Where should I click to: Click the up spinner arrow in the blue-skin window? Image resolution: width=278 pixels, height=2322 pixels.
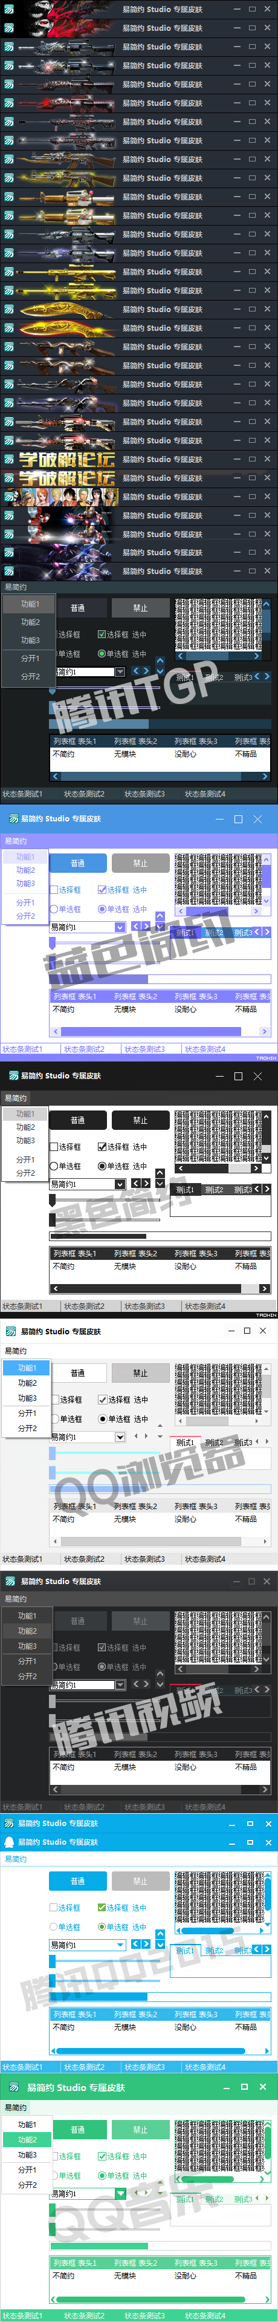point(160,916)
